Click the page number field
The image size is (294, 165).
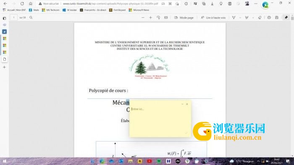(x=14, y=18)
